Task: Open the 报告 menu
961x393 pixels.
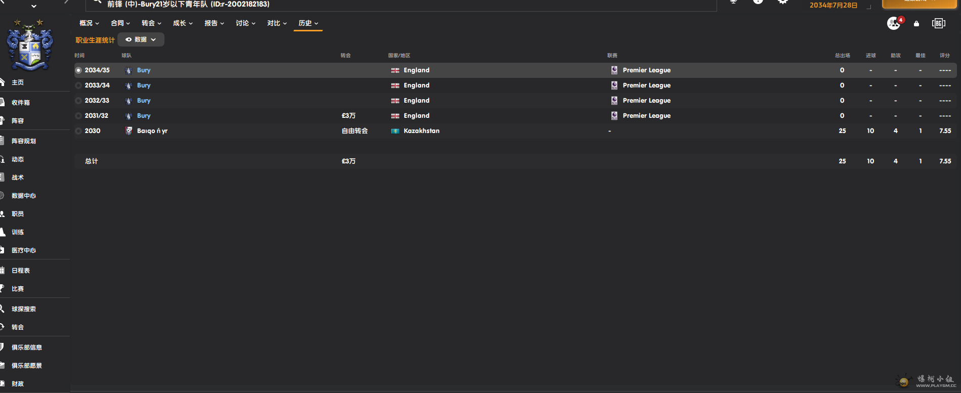Action: pyautogui.click(x=214, y=23)
